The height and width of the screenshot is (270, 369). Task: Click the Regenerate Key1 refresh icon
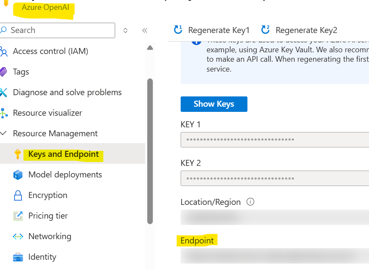click(x=178, y=30)
